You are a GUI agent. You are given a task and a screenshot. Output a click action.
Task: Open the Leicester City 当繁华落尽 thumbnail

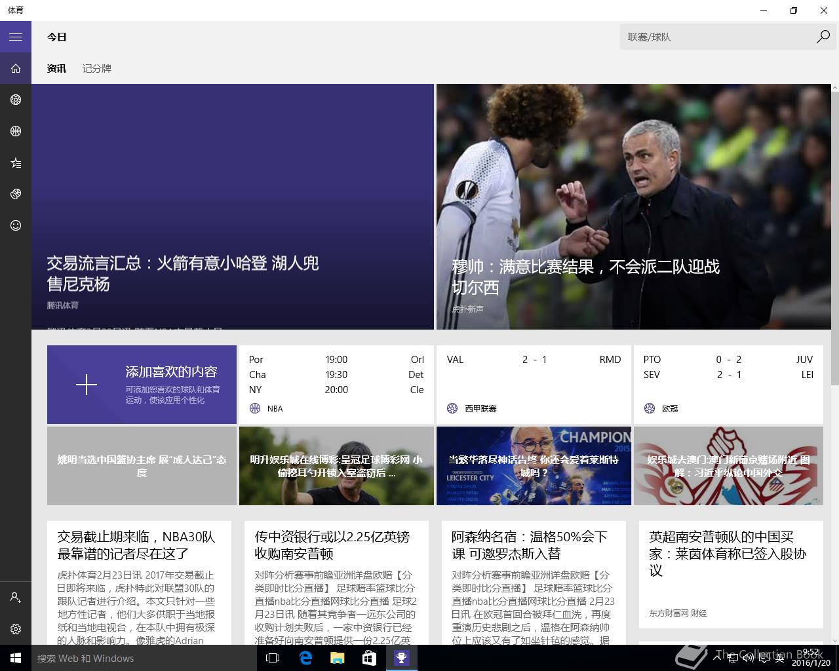[534, 466]
